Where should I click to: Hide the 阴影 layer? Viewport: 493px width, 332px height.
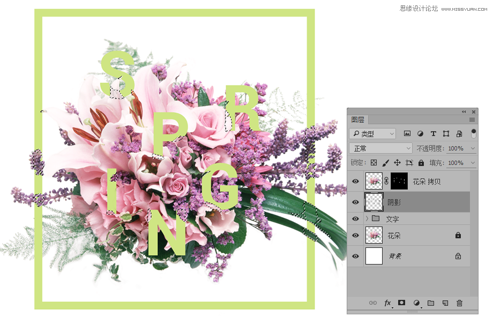[x=355, y=202]
